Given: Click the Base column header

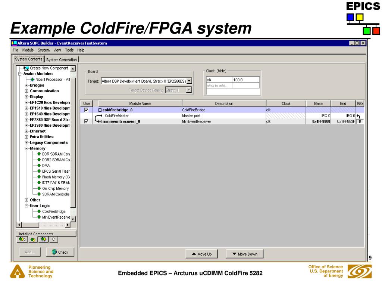Looking at the screenshot, I should [x=319, y=104].
